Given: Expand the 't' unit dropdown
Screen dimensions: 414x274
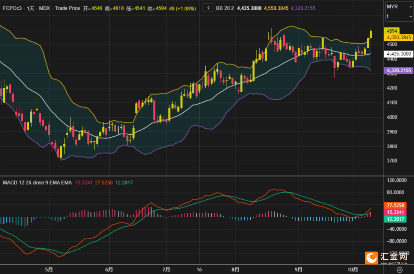Looking at the screenshot, I should (x=399, y=16).
